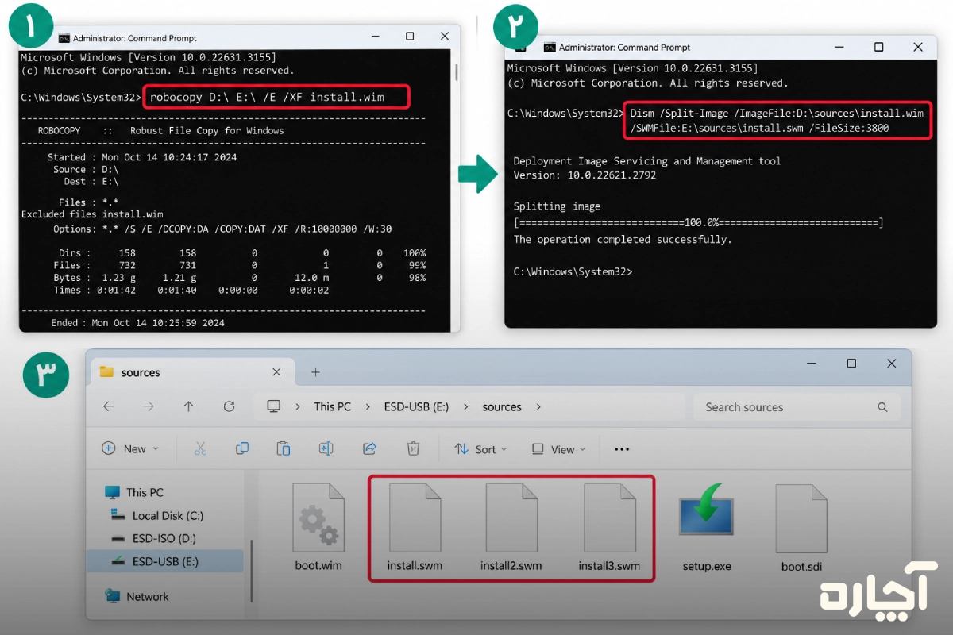Close the sources tab
This screenshot has height=635, width=953.
tap(276, 371)
